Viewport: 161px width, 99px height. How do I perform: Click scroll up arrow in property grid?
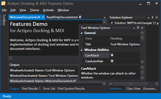[x=142, y=33]
